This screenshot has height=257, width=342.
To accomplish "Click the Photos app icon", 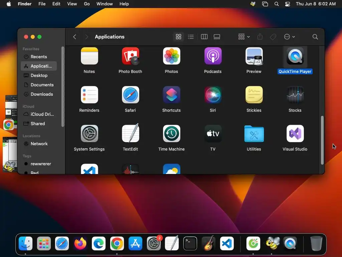I will pos(171,56).
